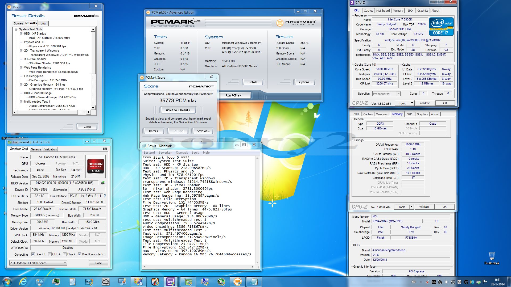The image size is (511, 287).
Task: Open the thermometer temperature monitor taskbar icon
Action: 155,282
